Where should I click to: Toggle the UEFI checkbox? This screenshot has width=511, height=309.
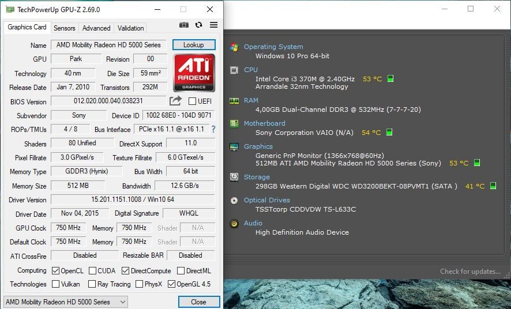[x=192, y=101]
